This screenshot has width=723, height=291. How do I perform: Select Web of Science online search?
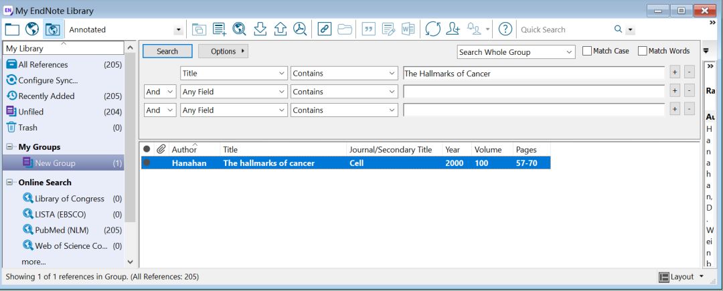(x=72, y=246)
